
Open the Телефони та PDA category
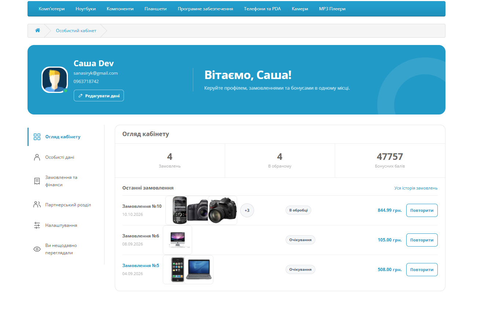tap(263, 9)
